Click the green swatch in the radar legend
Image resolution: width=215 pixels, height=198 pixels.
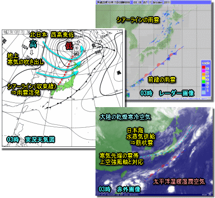pyautogui.click(x=204, y=82)
